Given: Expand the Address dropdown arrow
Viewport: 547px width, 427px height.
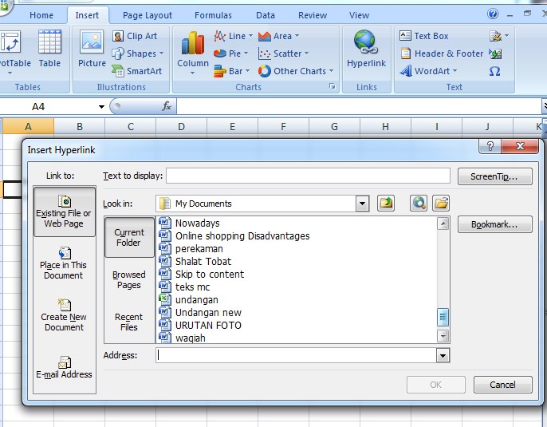Looking at the screenshot, I should [443, 355].
